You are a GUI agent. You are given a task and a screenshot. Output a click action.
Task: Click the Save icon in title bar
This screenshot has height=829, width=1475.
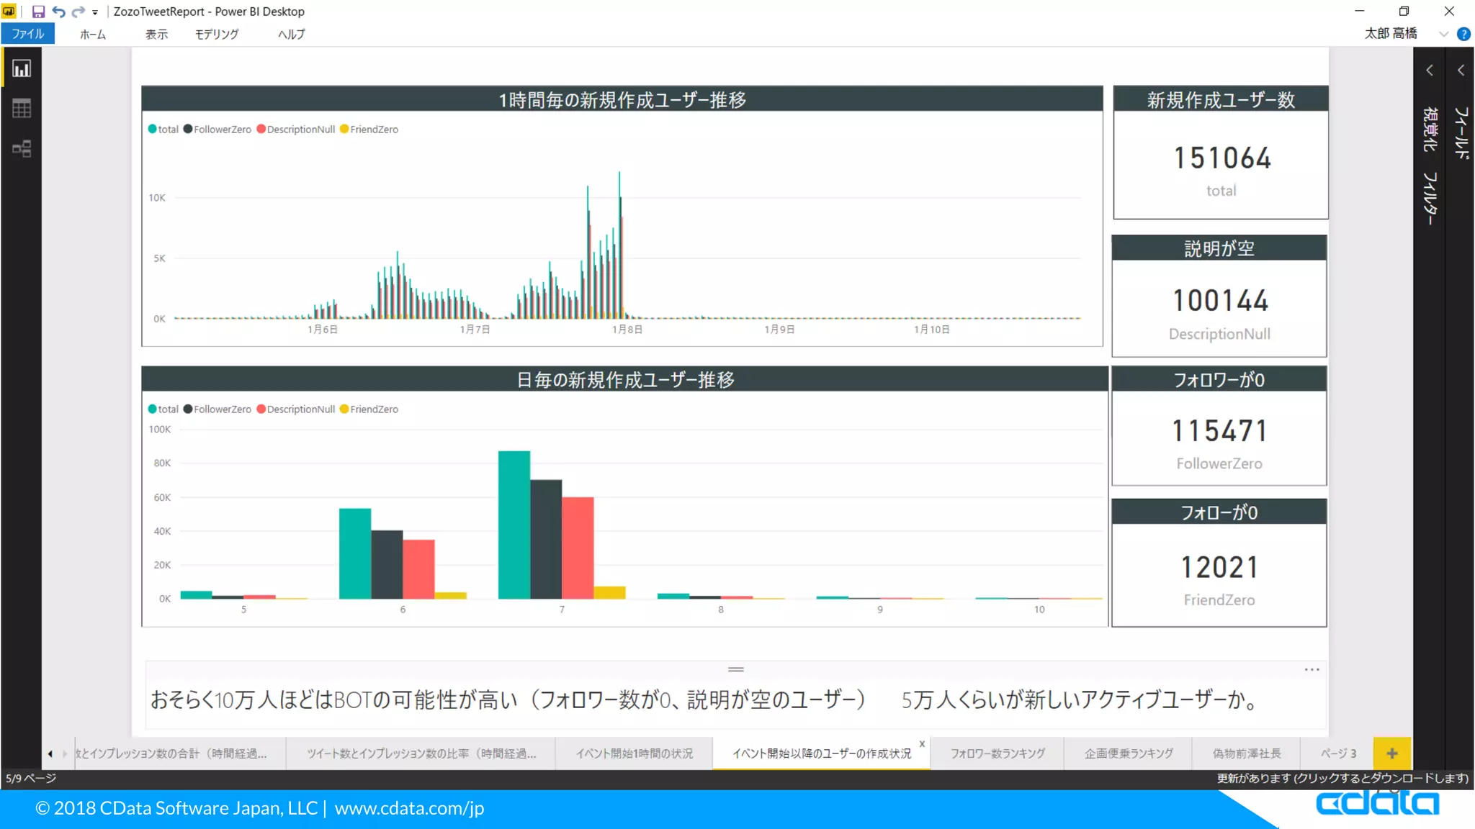[x=38, y=12]
